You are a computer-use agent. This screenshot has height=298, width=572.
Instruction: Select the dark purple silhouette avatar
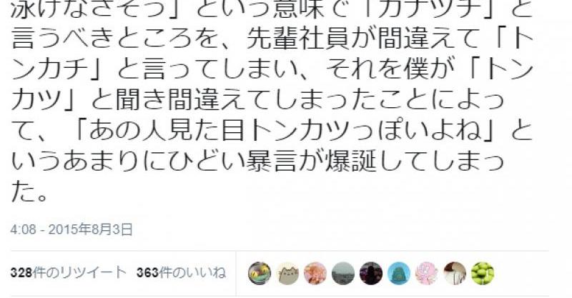click(371, 273)
